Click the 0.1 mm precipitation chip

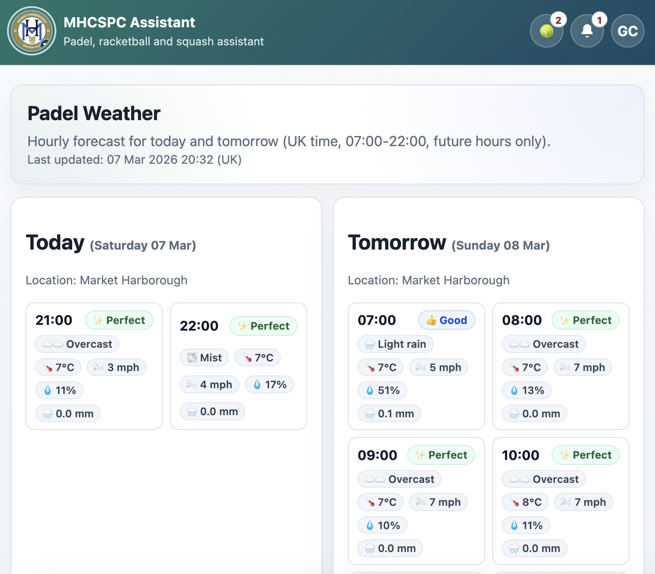point(389,413)
